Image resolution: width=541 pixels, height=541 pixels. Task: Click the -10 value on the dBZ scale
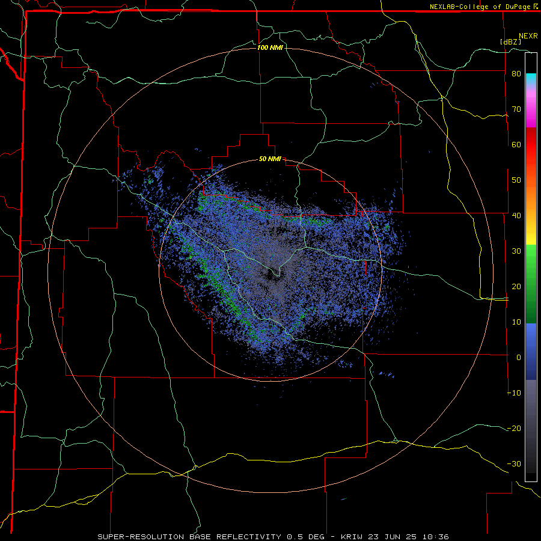tap(514, 393)
